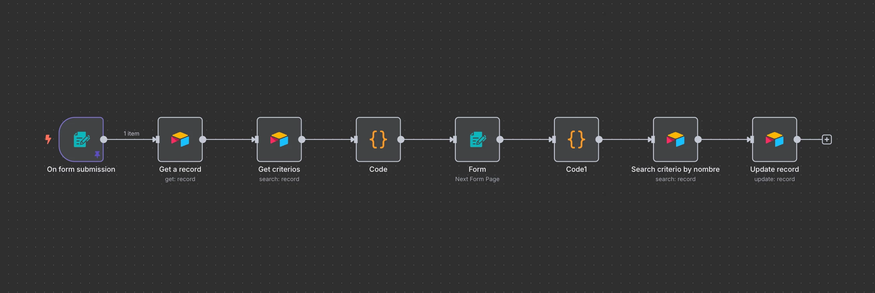Click 'search: record' under Get criterios
This screenshot has height=293, width=875.
(279, 179)
